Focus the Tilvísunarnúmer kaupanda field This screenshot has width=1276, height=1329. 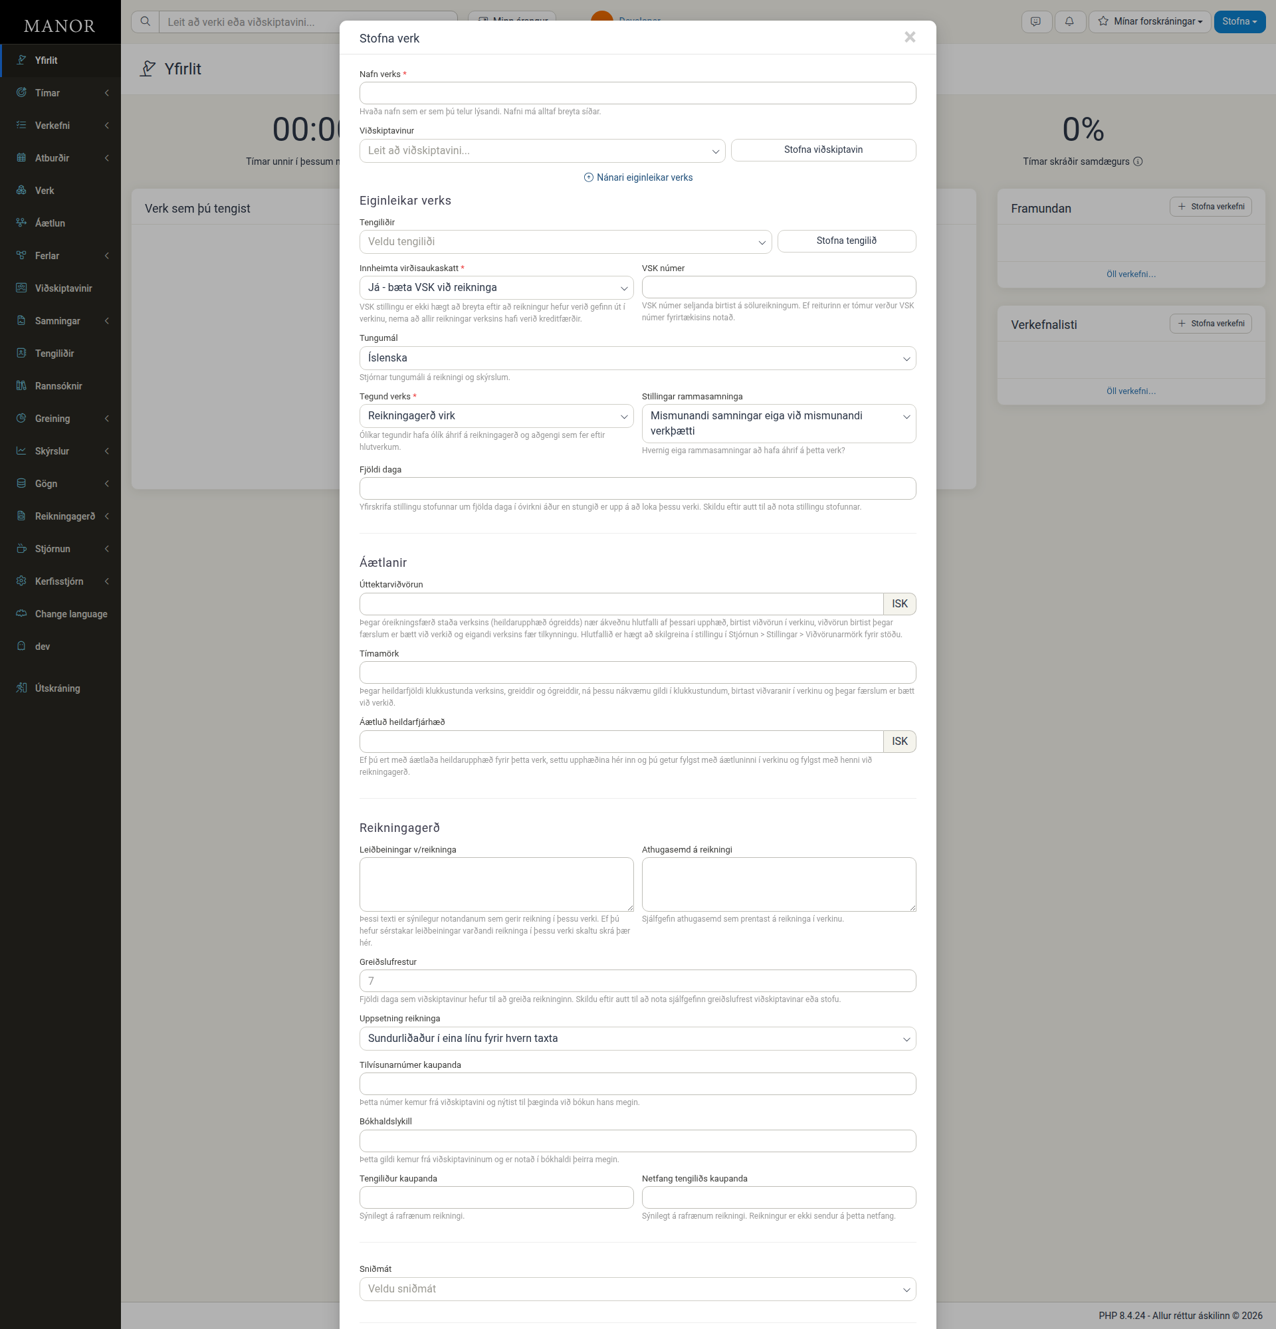637,1084
